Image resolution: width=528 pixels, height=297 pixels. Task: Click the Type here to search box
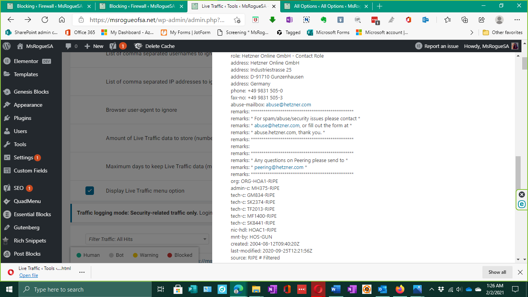(x=85, y=289)
